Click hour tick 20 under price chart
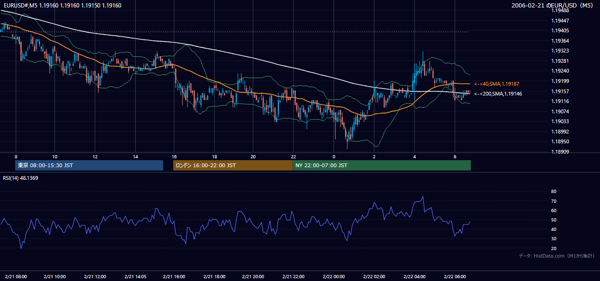Screen dimensions: 600x281 254,156
